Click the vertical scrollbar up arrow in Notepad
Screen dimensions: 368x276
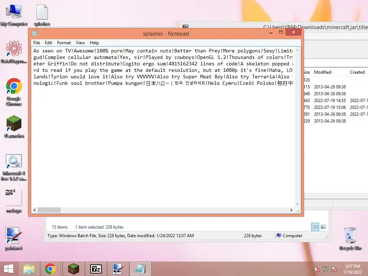[x=297, y=50]
